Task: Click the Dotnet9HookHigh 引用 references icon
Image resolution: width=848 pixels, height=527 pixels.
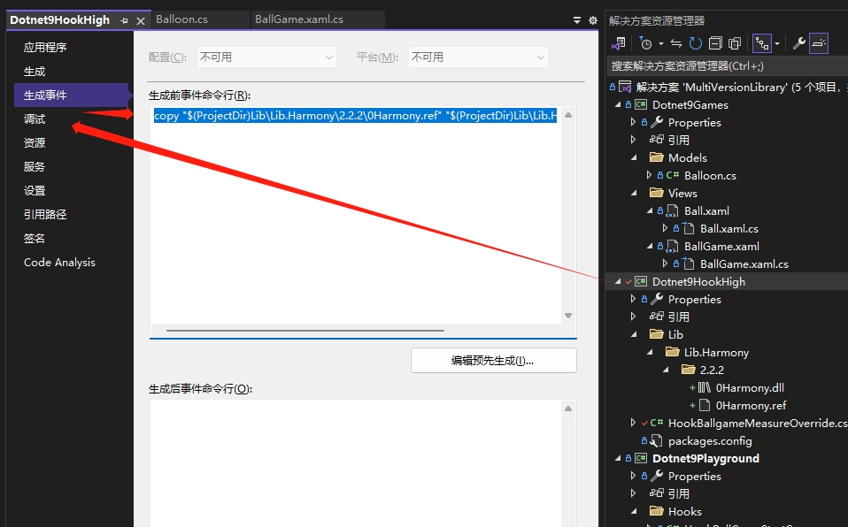Action: click(656, 317)
